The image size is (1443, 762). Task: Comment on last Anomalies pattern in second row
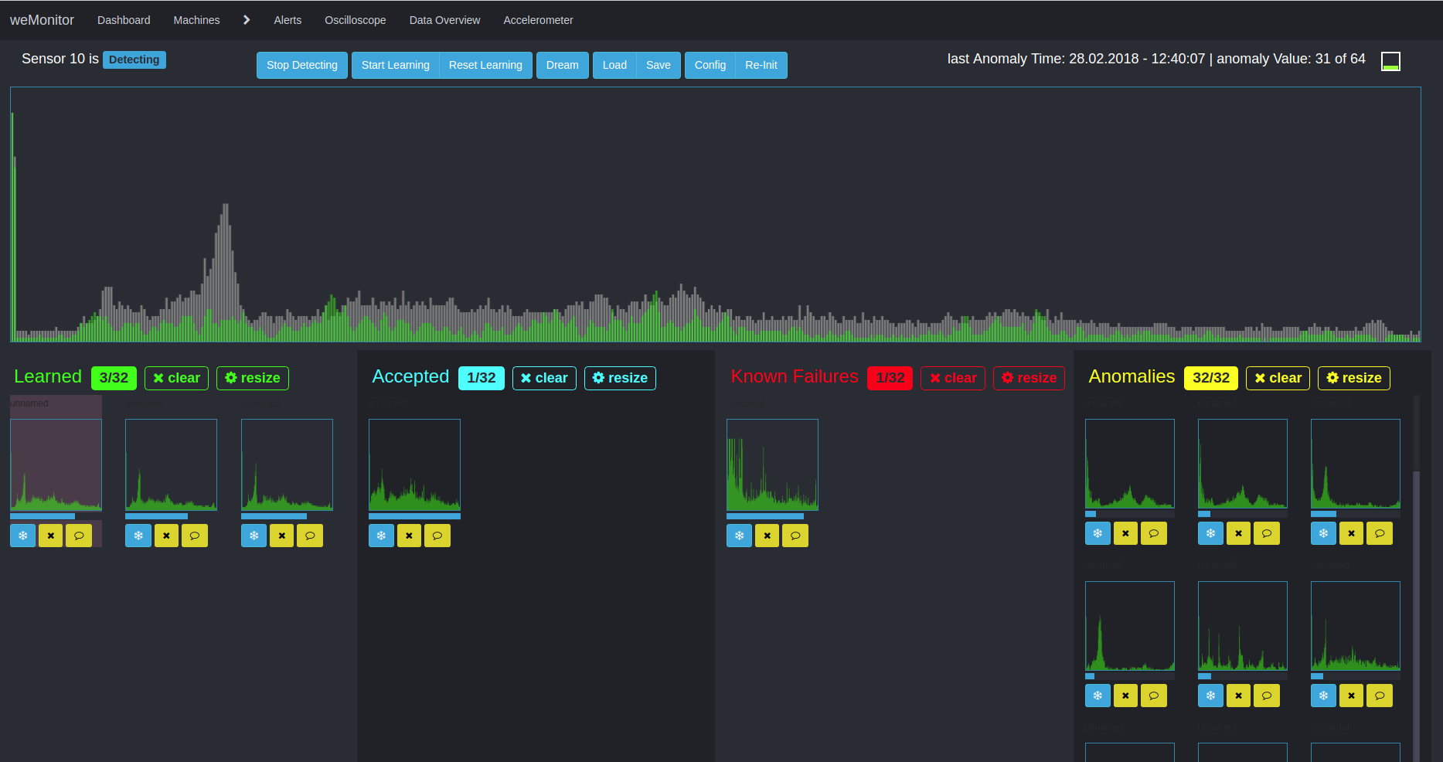click(1380, 696)
